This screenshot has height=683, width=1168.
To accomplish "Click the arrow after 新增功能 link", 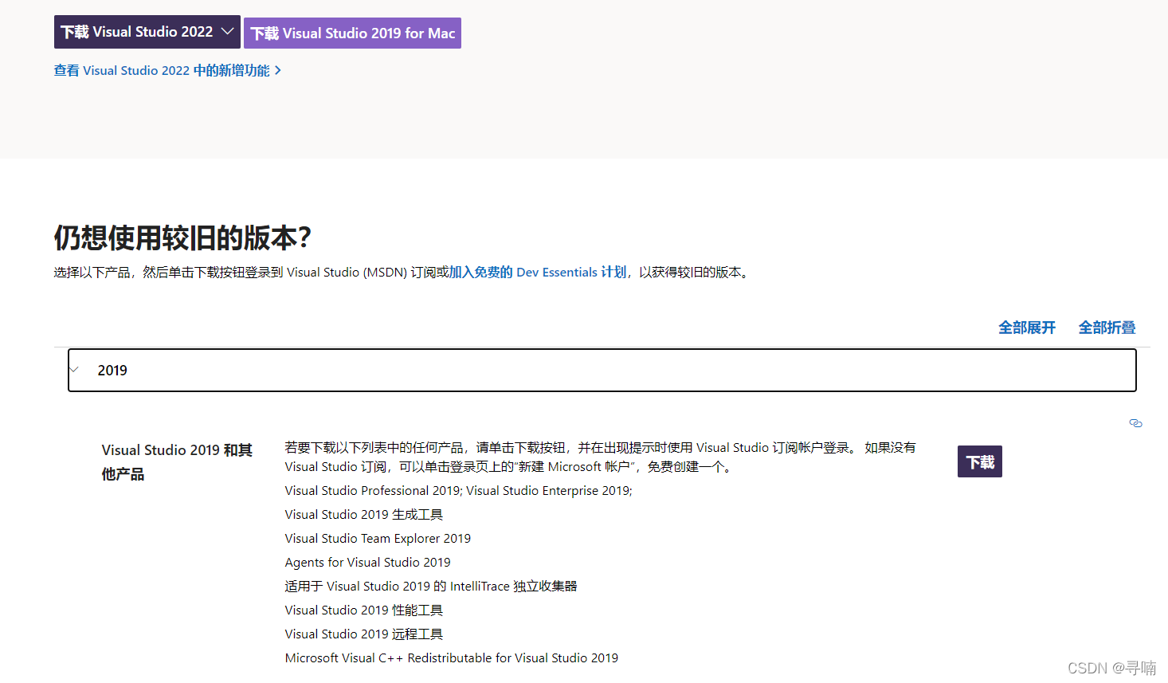I will [x=277, y=71].
